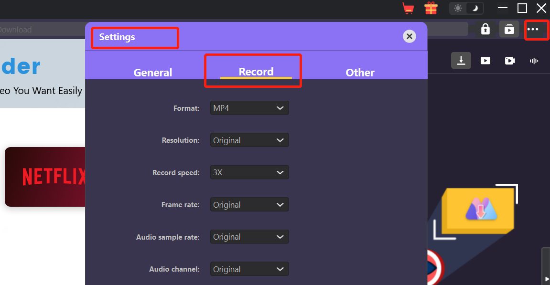Image resolution: width=550 pixels, height=285 pixels.
Task: Switch to light mode sun toggle
Action: [x=458, y=8]
